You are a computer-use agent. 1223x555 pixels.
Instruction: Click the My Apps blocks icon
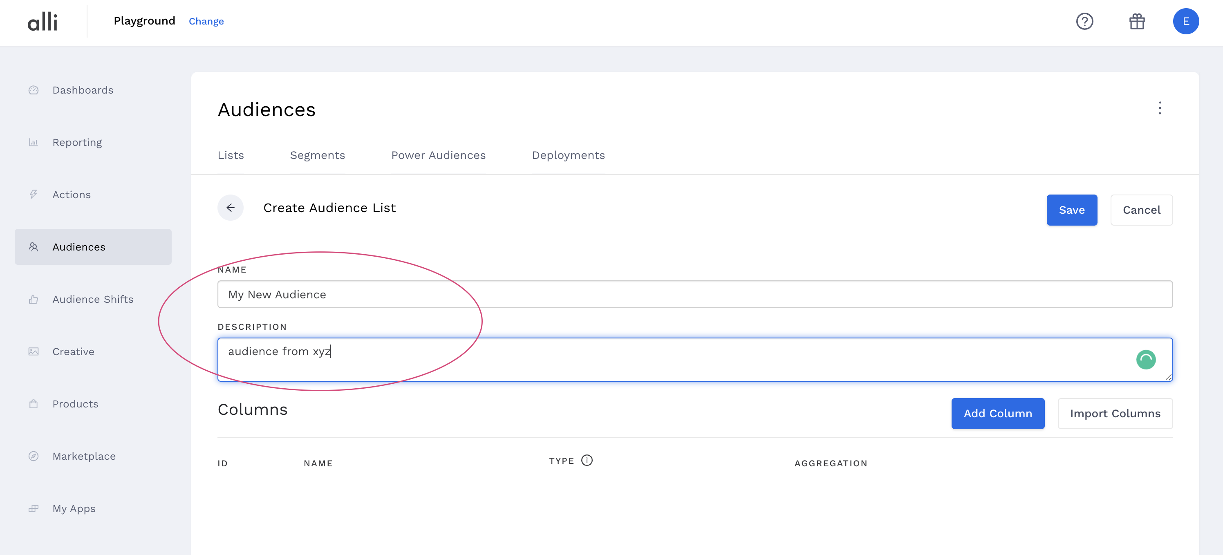coord(33,508)
